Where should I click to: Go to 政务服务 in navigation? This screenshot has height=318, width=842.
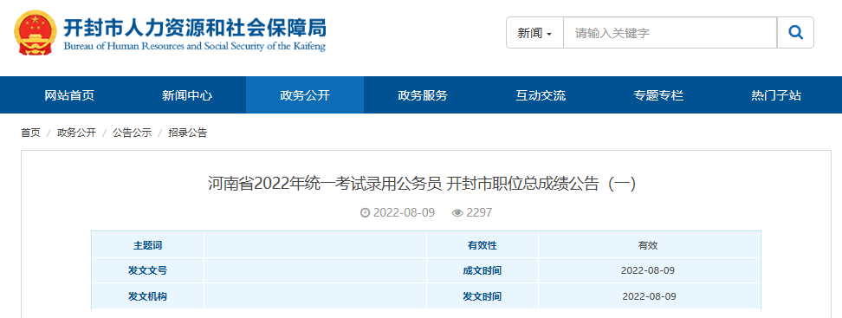(x=423, y=95)
